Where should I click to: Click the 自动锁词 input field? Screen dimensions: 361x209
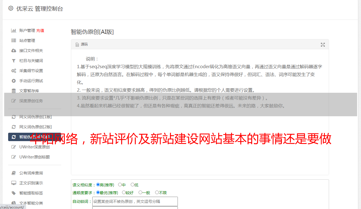pos(135,201)
